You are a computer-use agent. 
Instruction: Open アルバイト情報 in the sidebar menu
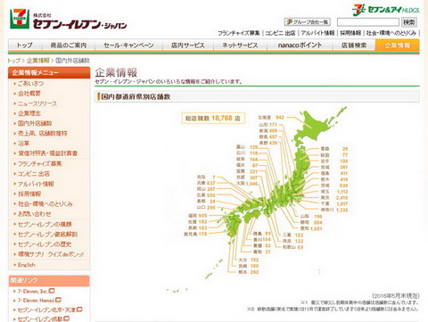click(36, 184)
